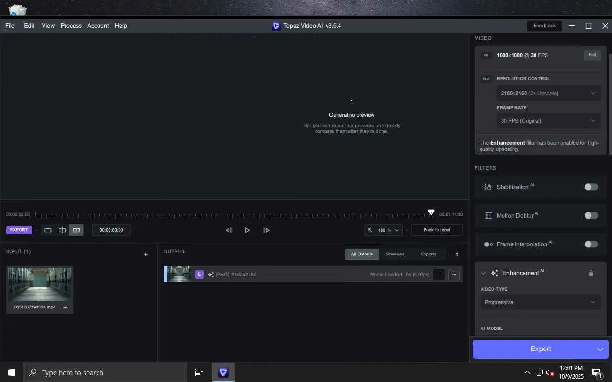Click the Enhancement sparkle icon in Filters
The width and height of the screenshot is (612, 382).
(x=494, y=273)
